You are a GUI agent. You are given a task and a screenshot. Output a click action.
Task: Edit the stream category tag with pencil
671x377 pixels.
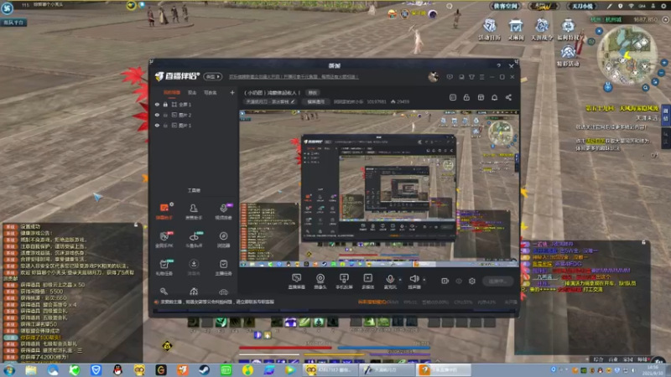click(x=270, y=101)
